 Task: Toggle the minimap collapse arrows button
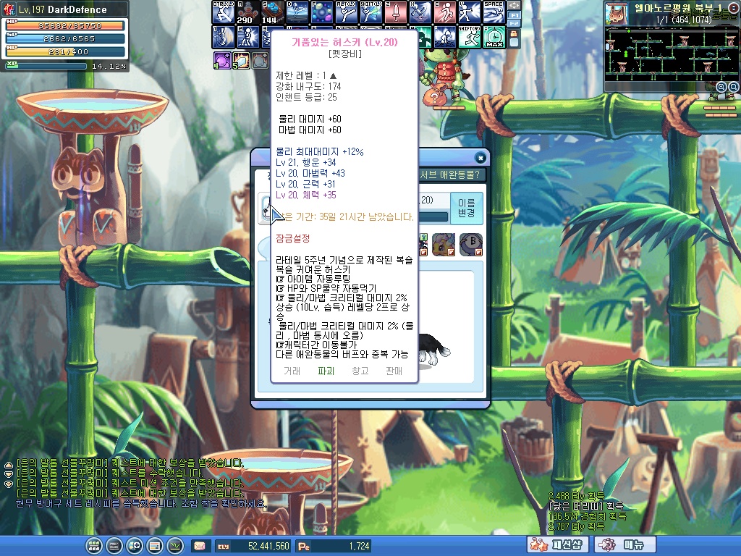(x=734, y=8)
